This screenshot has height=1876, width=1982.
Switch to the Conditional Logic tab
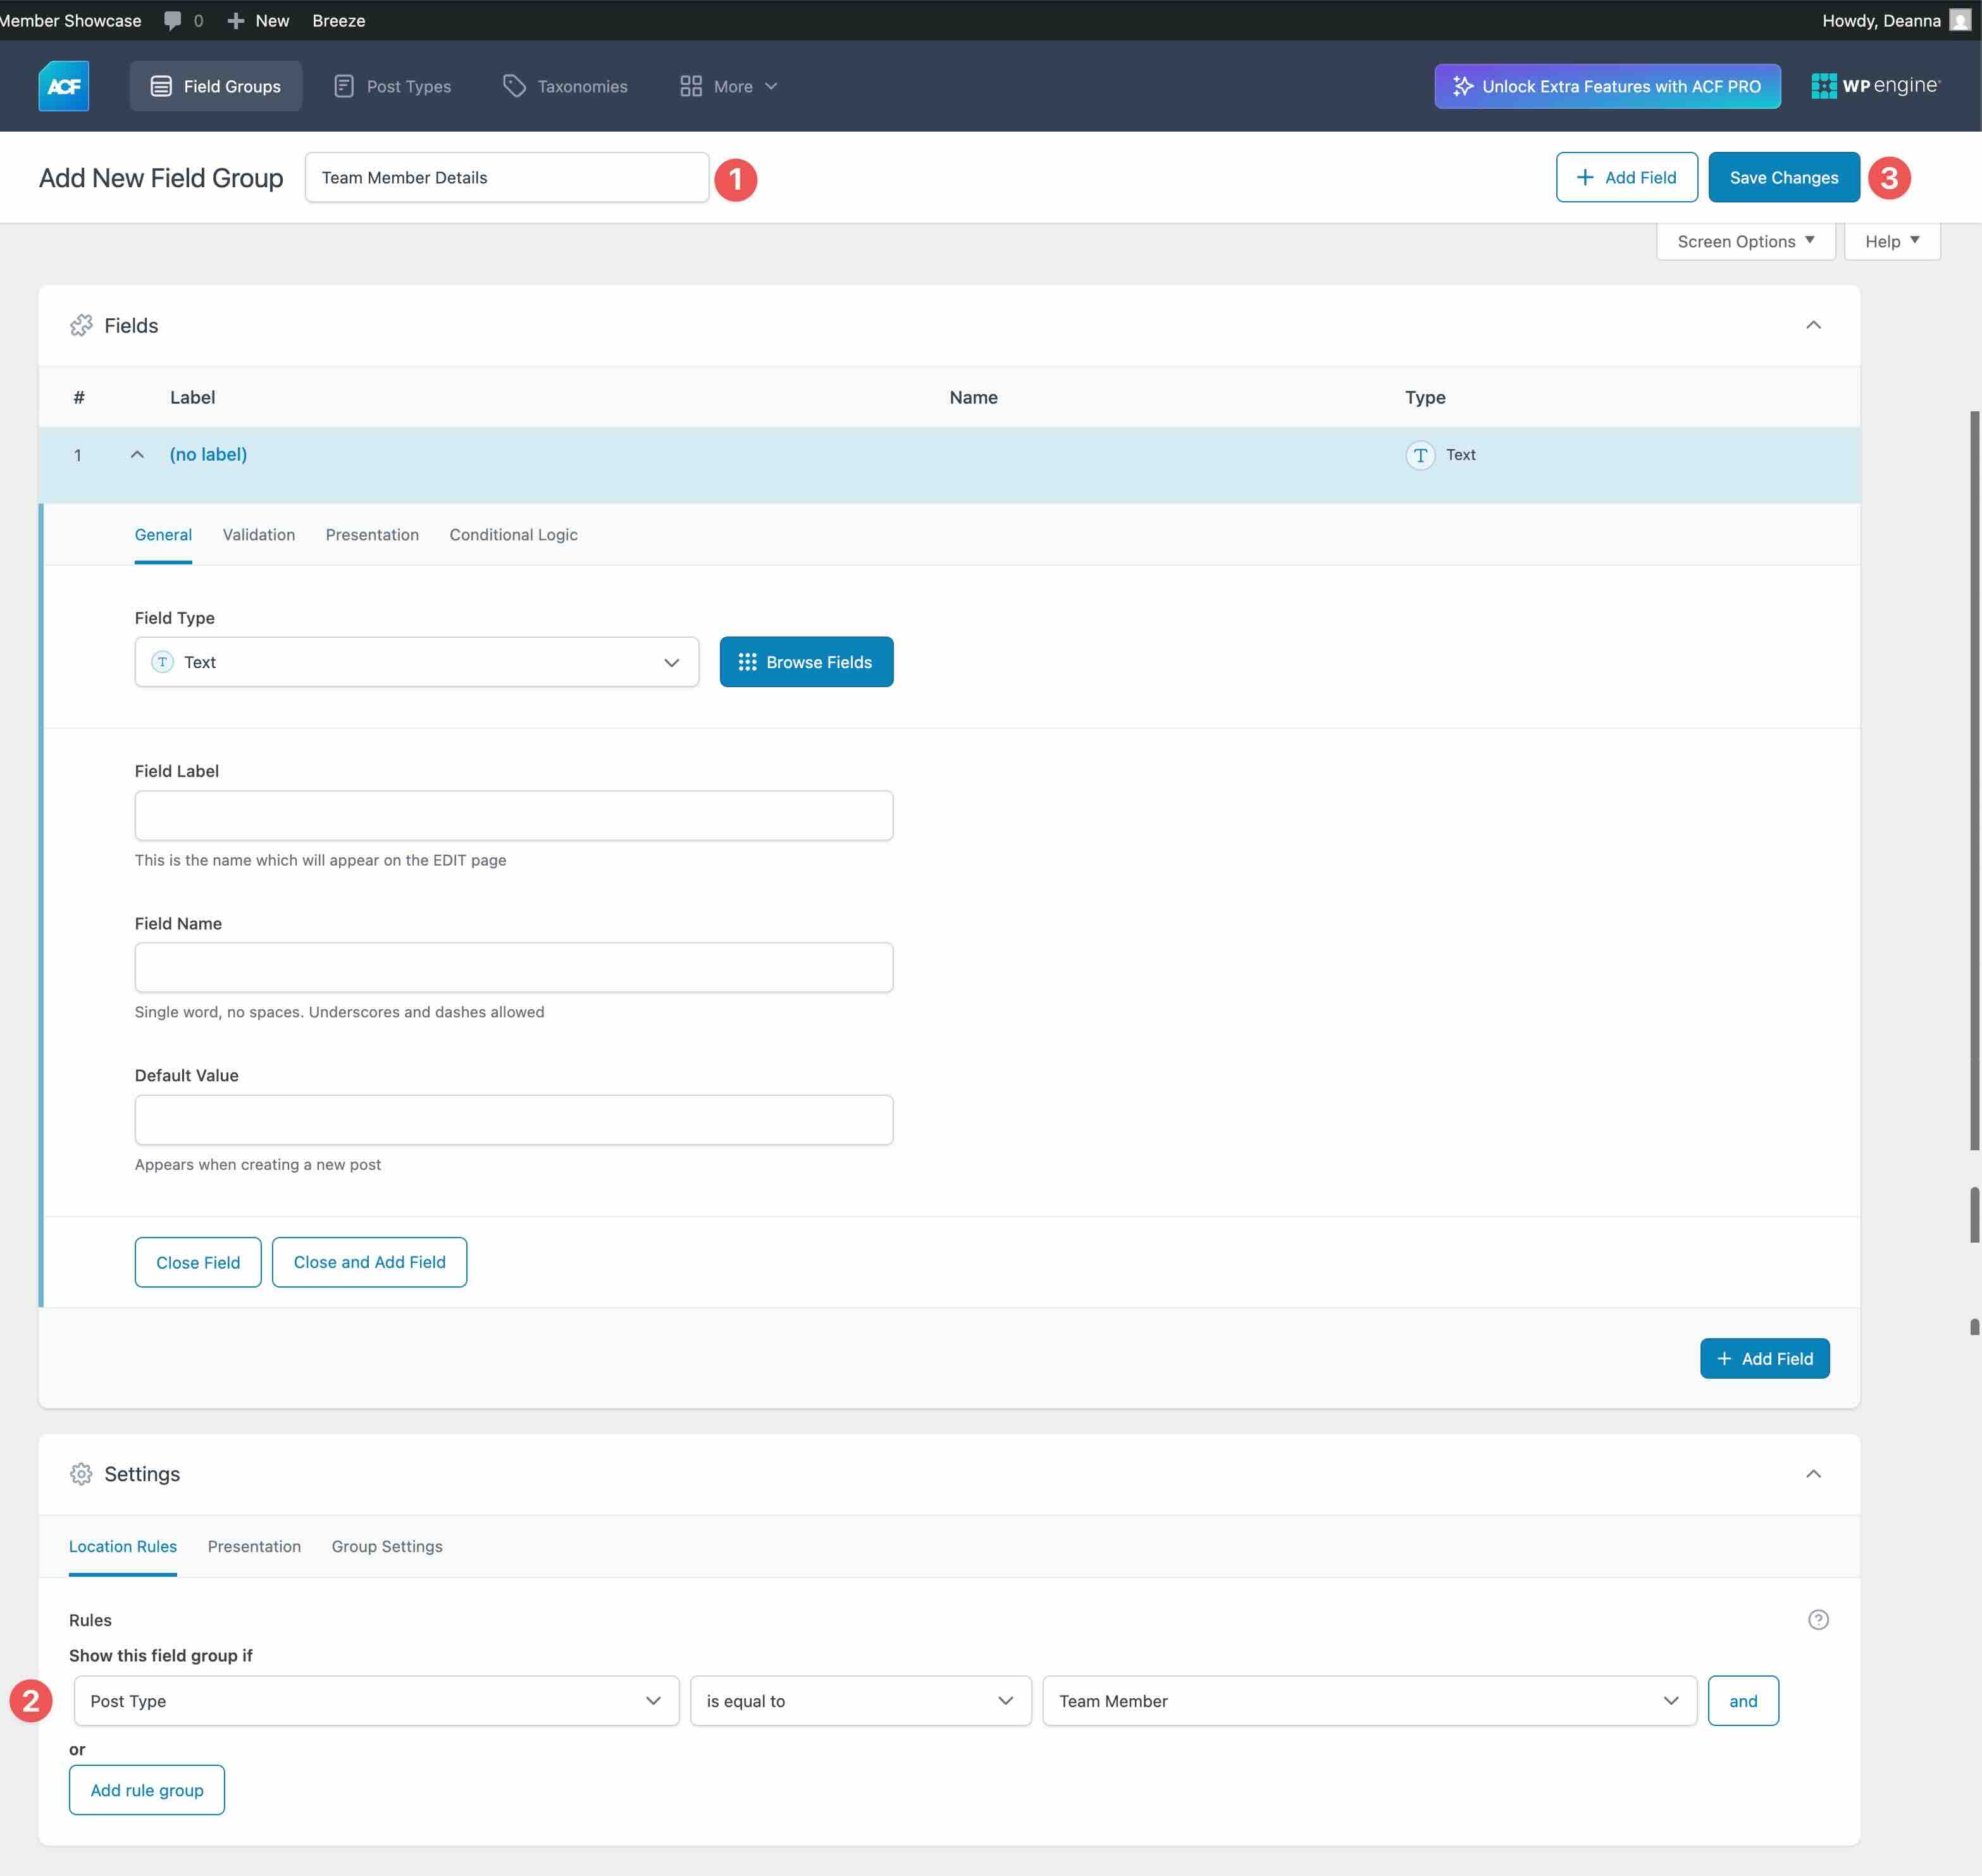513,534
